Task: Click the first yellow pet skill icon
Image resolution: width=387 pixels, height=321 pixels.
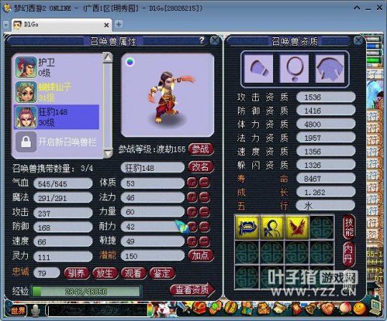Action: pos(247,227)
